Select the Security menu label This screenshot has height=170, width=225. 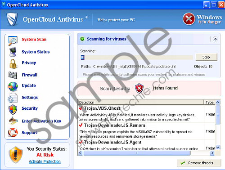[30, 108]
